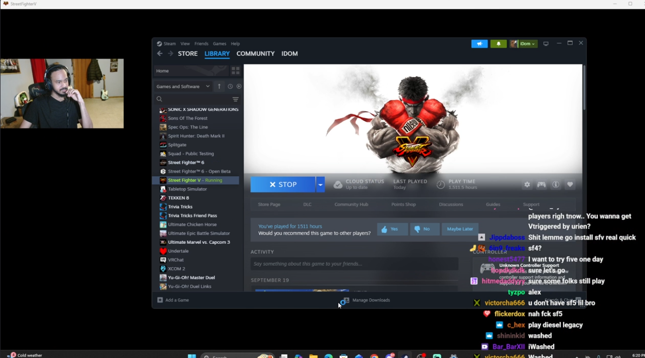Click Manage Downloads in bottom bar
The height and width of the screenshot is (358, 645).
click(367, 300)
